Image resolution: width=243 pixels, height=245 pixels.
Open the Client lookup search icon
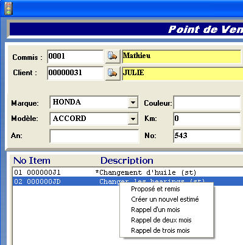click(x=113, y=73)
